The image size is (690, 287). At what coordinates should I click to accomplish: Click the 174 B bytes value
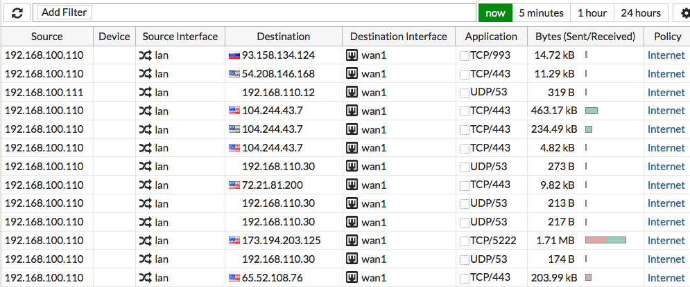pyautogui.click(x=562, y=259)
